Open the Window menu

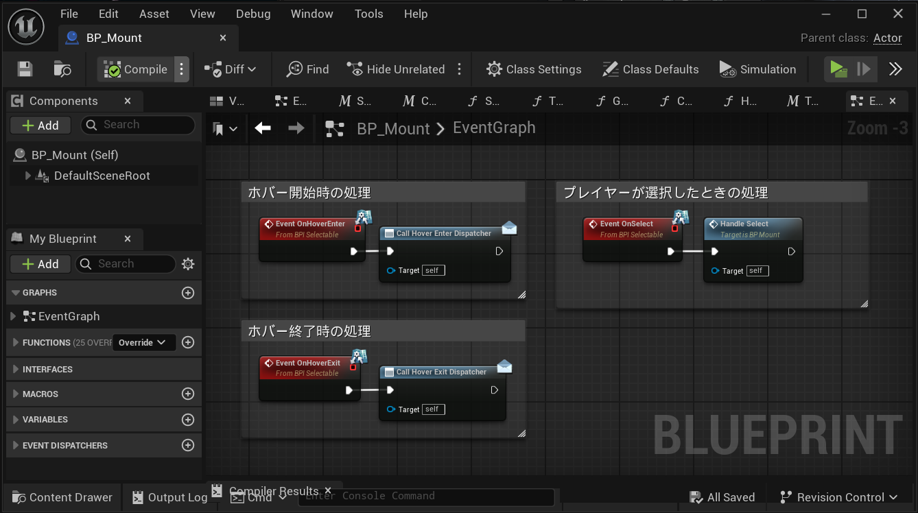pyautogui.click(x=311, y=13)
